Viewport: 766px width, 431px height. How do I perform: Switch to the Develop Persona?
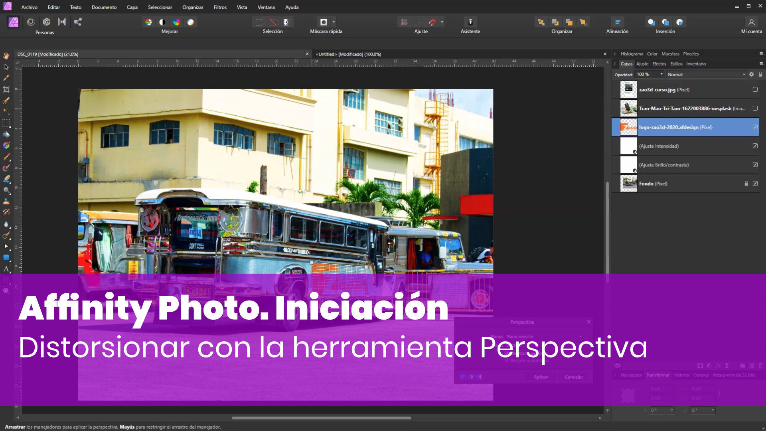tap(47, 22)
